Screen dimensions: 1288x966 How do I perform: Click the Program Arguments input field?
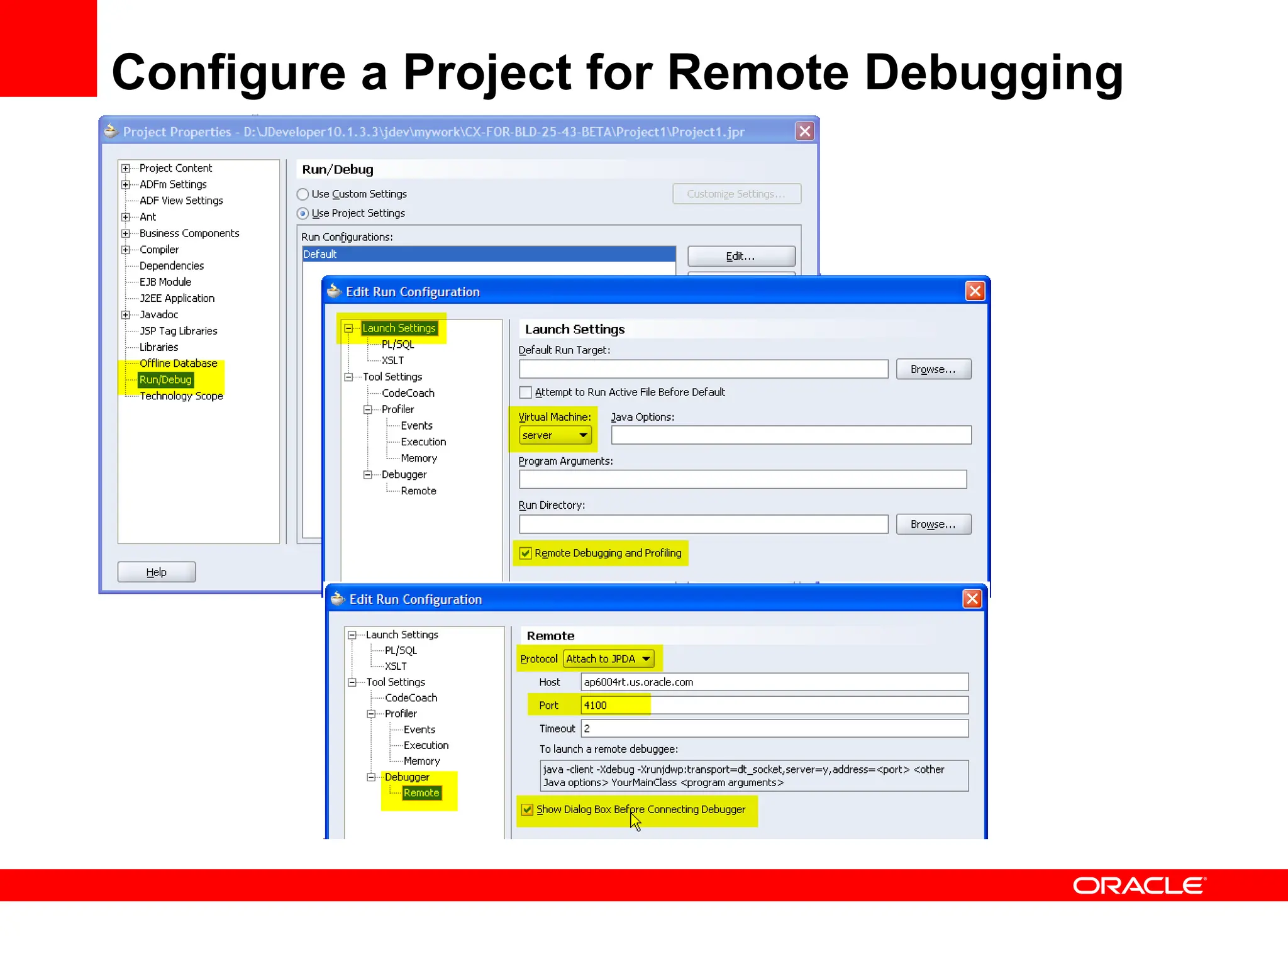[743, 480]
